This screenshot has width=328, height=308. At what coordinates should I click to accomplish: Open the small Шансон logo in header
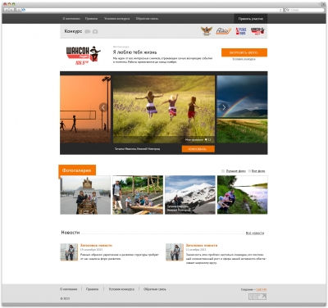click(257, 31)
